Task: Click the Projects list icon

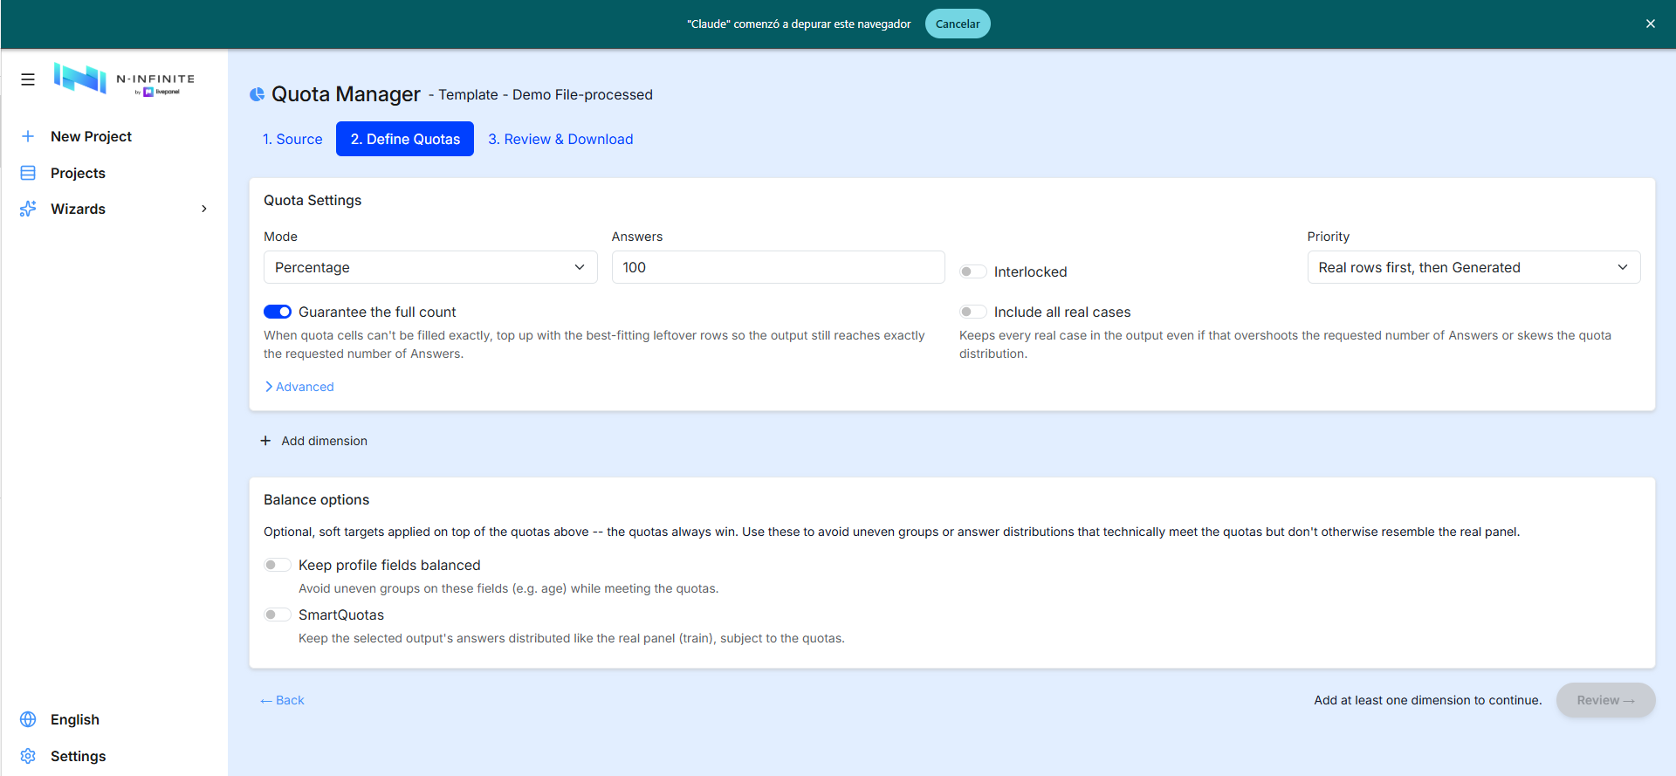Action: 28,173
